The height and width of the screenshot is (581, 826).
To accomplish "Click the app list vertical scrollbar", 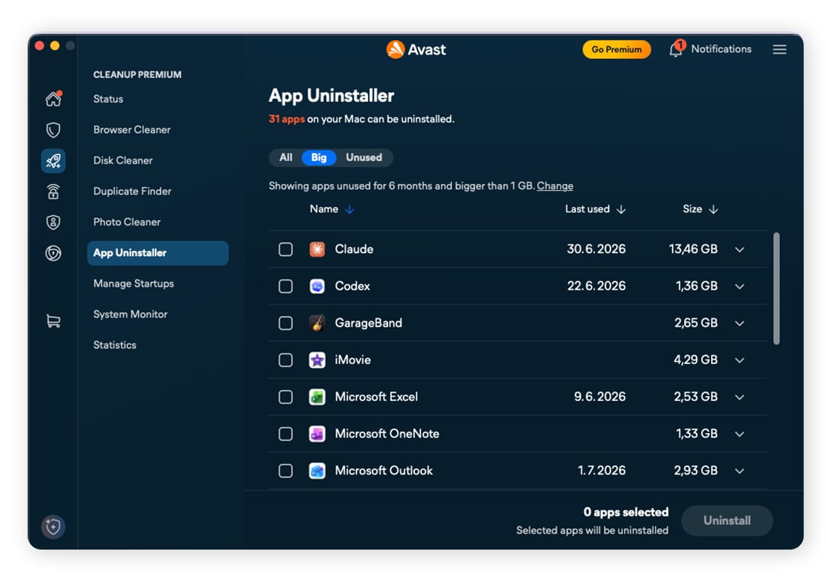I will coord(776,288).
